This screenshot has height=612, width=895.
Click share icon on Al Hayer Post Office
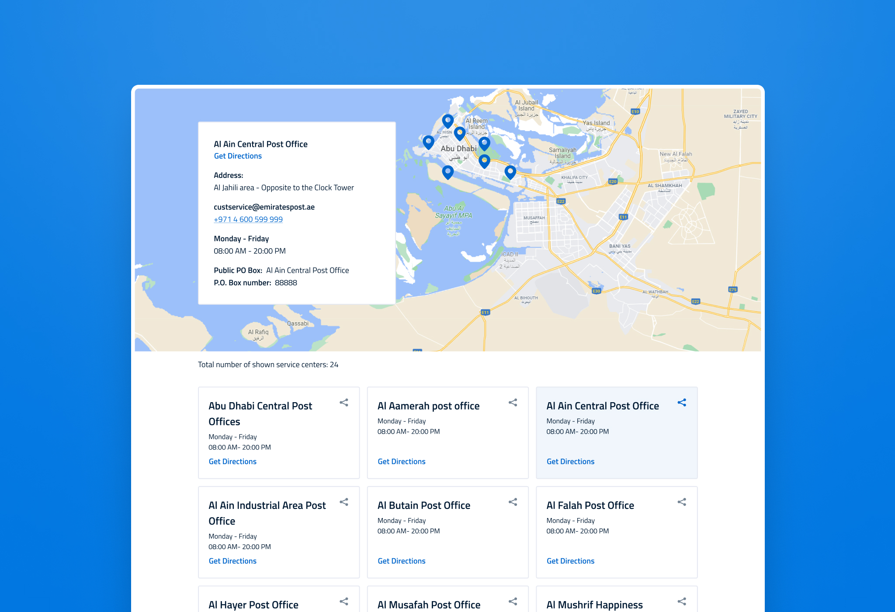pos(344,602)
